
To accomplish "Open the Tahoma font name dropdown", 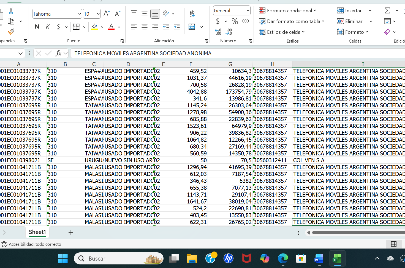I will 80,14.
